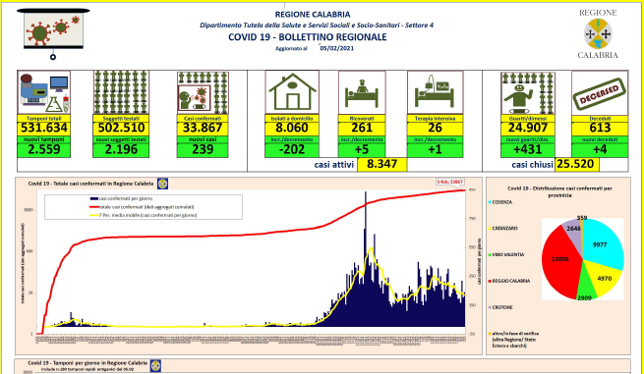
Task: Click the Casi confermati infected person icon
Action: [203, 92]
